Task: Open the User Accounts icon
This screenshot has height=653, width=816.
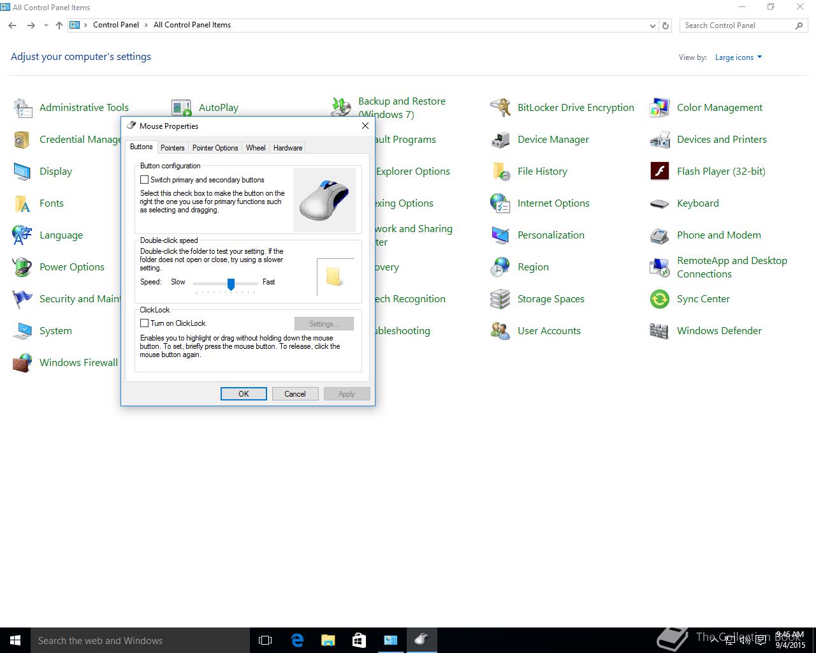Action: (500, 331)
